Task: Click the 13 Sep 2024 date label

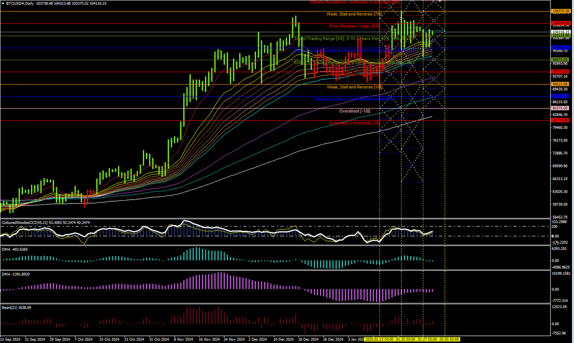Action: 10,339
